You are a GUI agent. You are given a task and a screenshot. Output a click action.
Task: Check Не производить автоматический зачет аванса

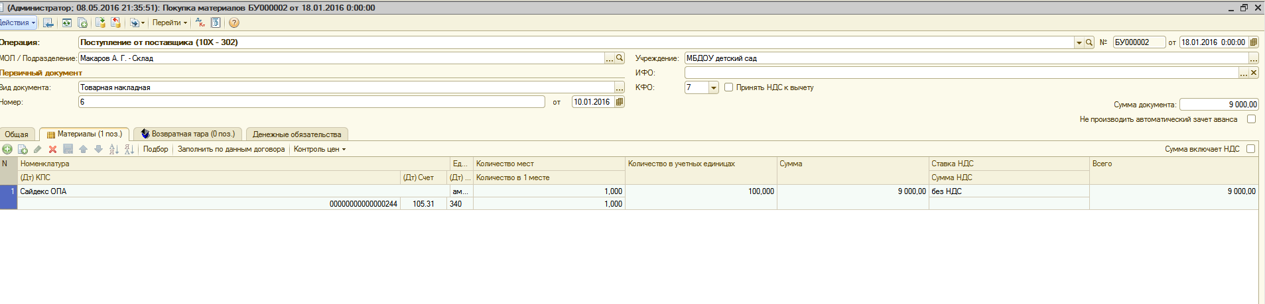pos(1251,119)
